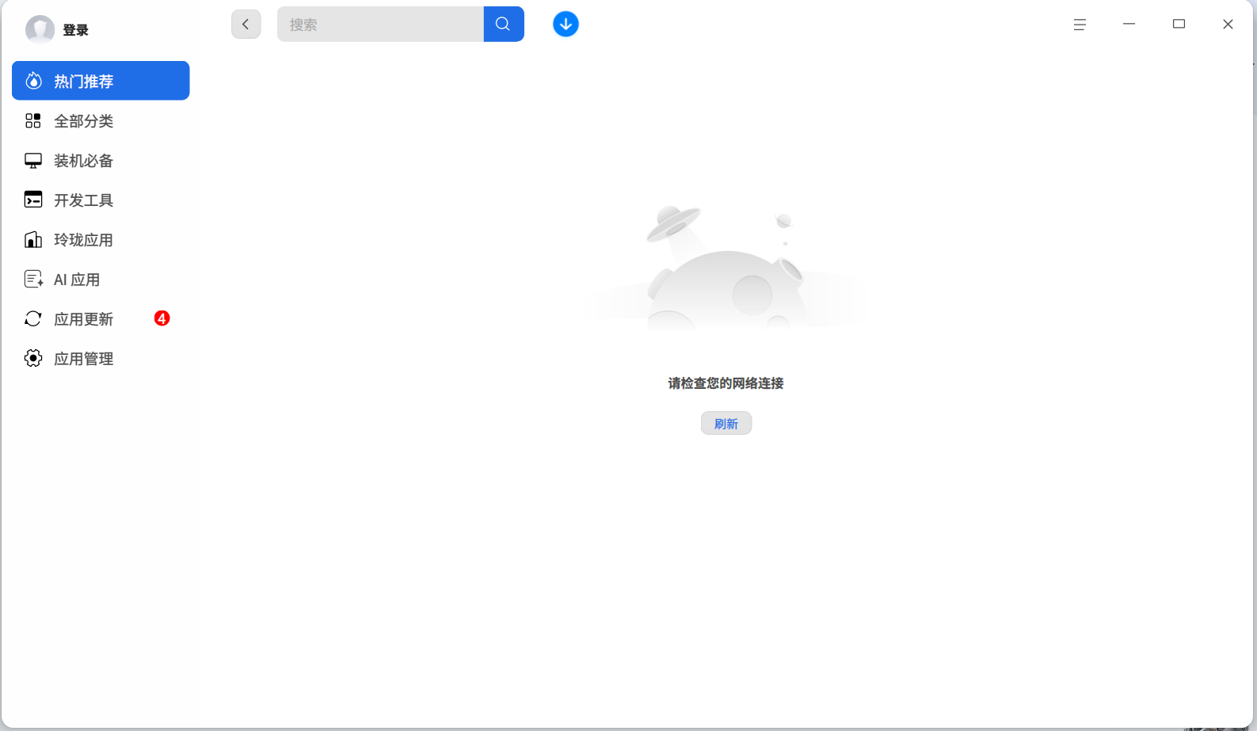Image resolution: width=1257 pixels, height=731 pixels.
Task: Click the red 4 update badge
Action: click(162, 318)
